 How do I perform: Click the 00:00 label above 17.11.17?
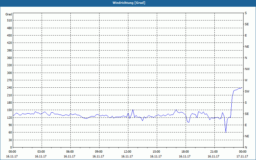pyautogui.click(x=243, y=152)
